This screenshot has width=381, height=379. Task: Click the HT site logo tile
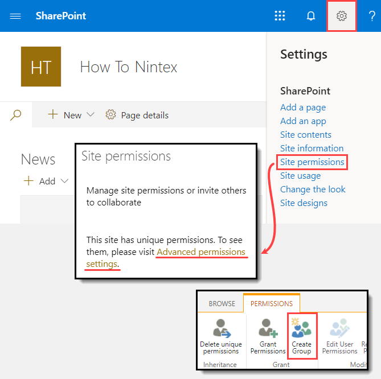pyautogui.click(x=41, y=67)
